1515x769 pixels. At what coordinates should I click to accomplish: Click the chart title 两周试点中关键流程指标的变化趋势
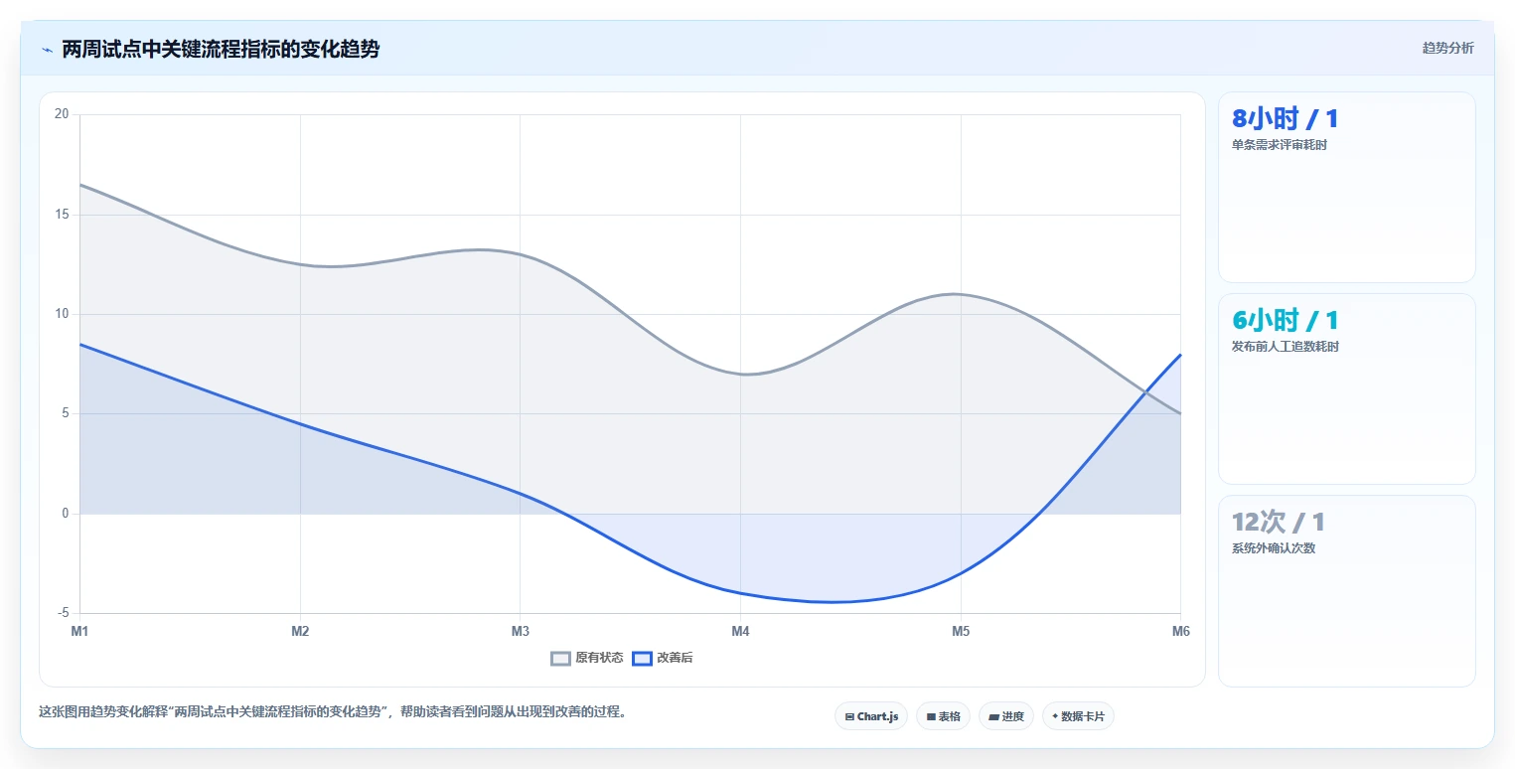[x=221, y=49]
